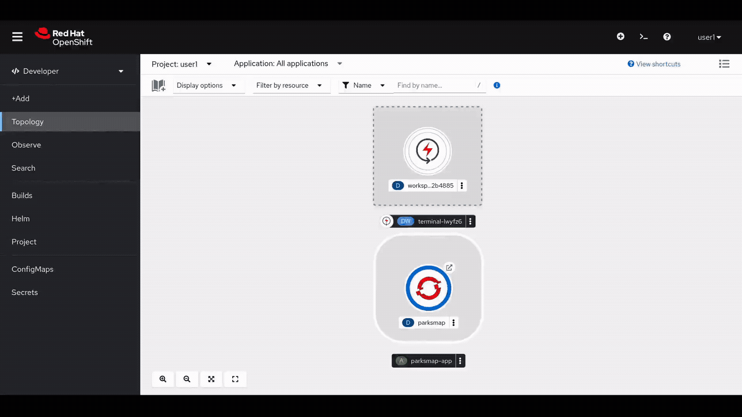The width and height of the screenshot is (742, 417).
Task: Fit the topology view to screen
Action: click(211, 379)
